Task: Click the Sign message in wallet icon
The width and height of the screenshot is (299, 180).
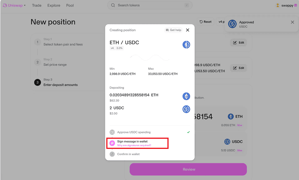Action: pos(112,143)
